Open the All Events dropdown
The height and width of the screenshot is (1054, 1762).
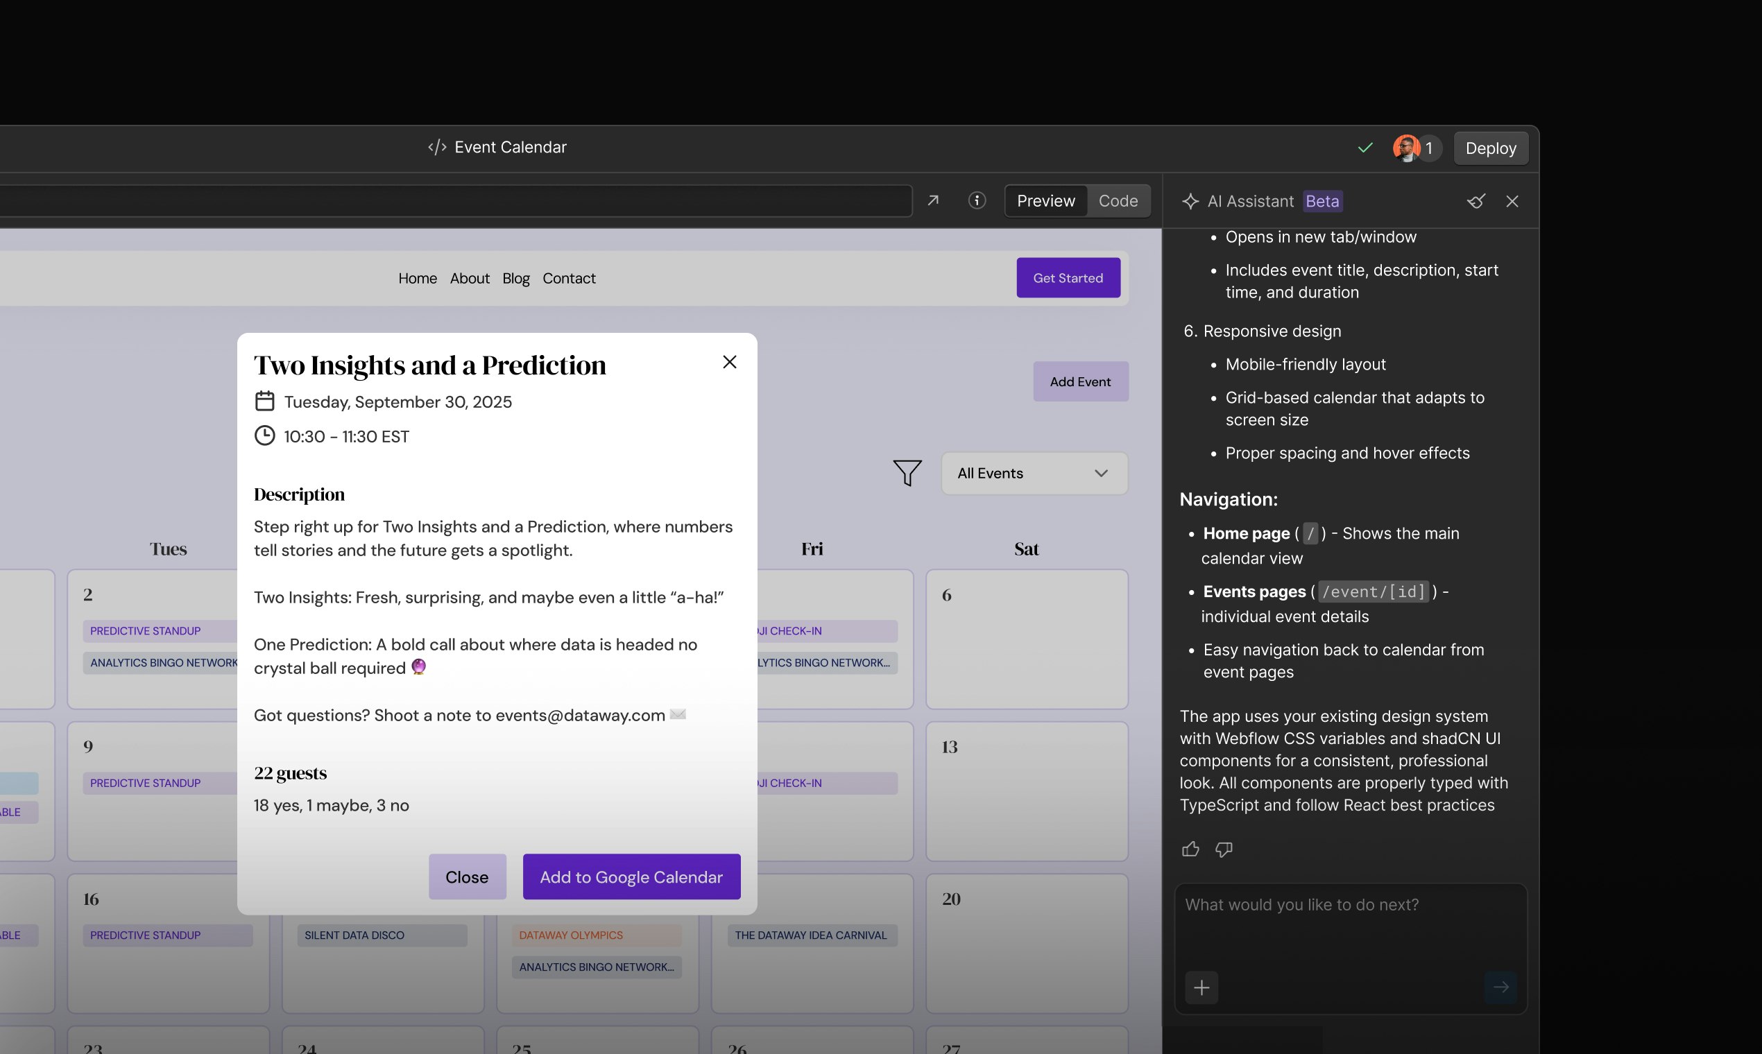1034,473
